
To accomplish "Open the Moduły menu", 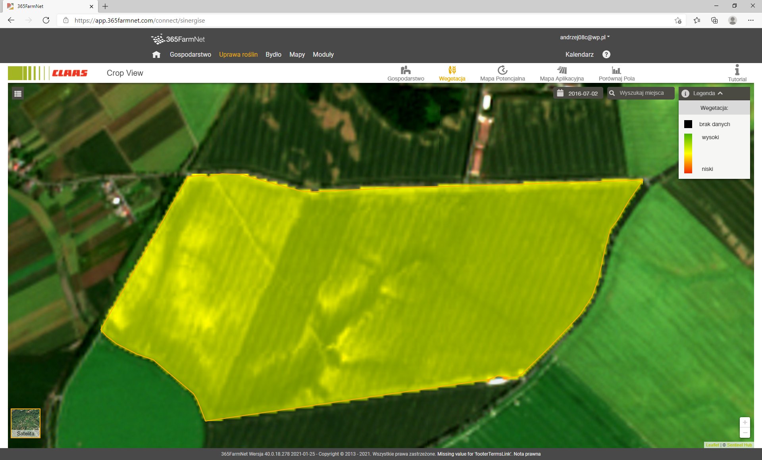I will click(x=323, y=55).
